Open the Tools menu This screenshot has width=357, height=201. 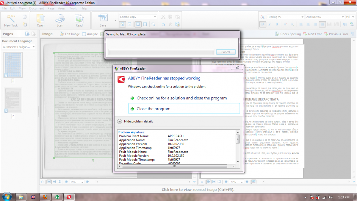coord(73,8)
